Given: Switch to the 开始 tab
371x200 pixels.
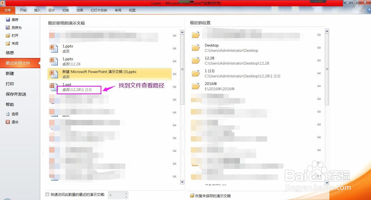Looking at the screenshot, I should pyautogui.click(x=23, y=10).
